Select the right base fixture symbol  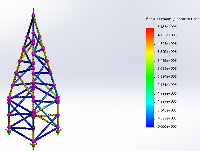(58, 131)
